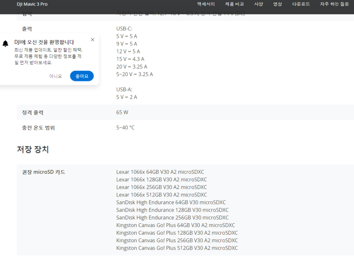Viewport: 354px width, 260px height.
Task: Click the notification bell icon
Action: tap(5, 44)
